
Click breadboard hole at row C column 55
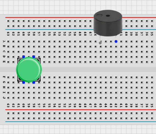[x=49, y=52]
